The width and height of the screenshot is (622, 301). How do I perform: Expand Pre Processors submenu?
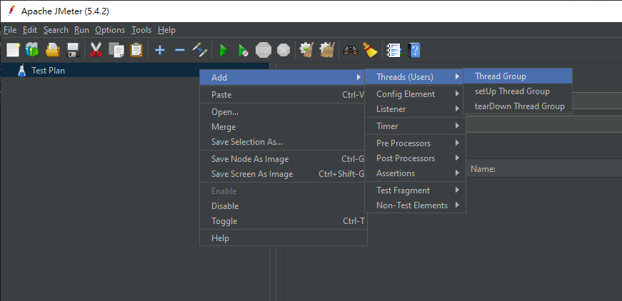414,143
